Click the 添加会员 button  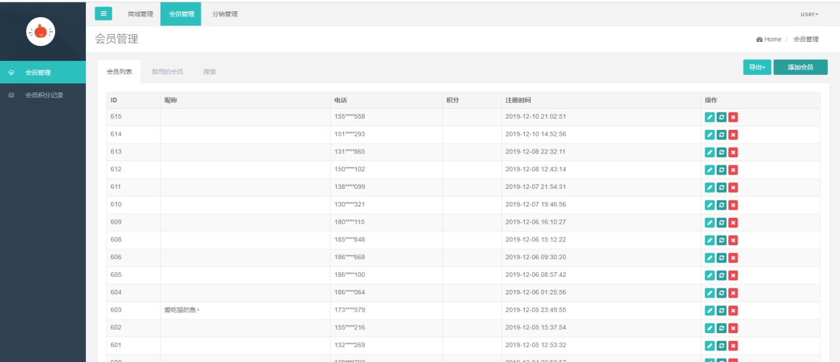801,67
